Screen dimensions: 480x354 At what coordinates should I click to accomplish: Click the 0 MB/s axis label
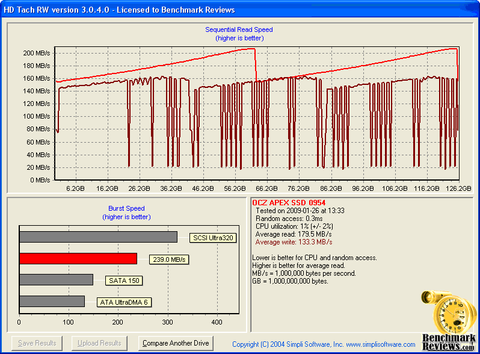pos(40,180)
